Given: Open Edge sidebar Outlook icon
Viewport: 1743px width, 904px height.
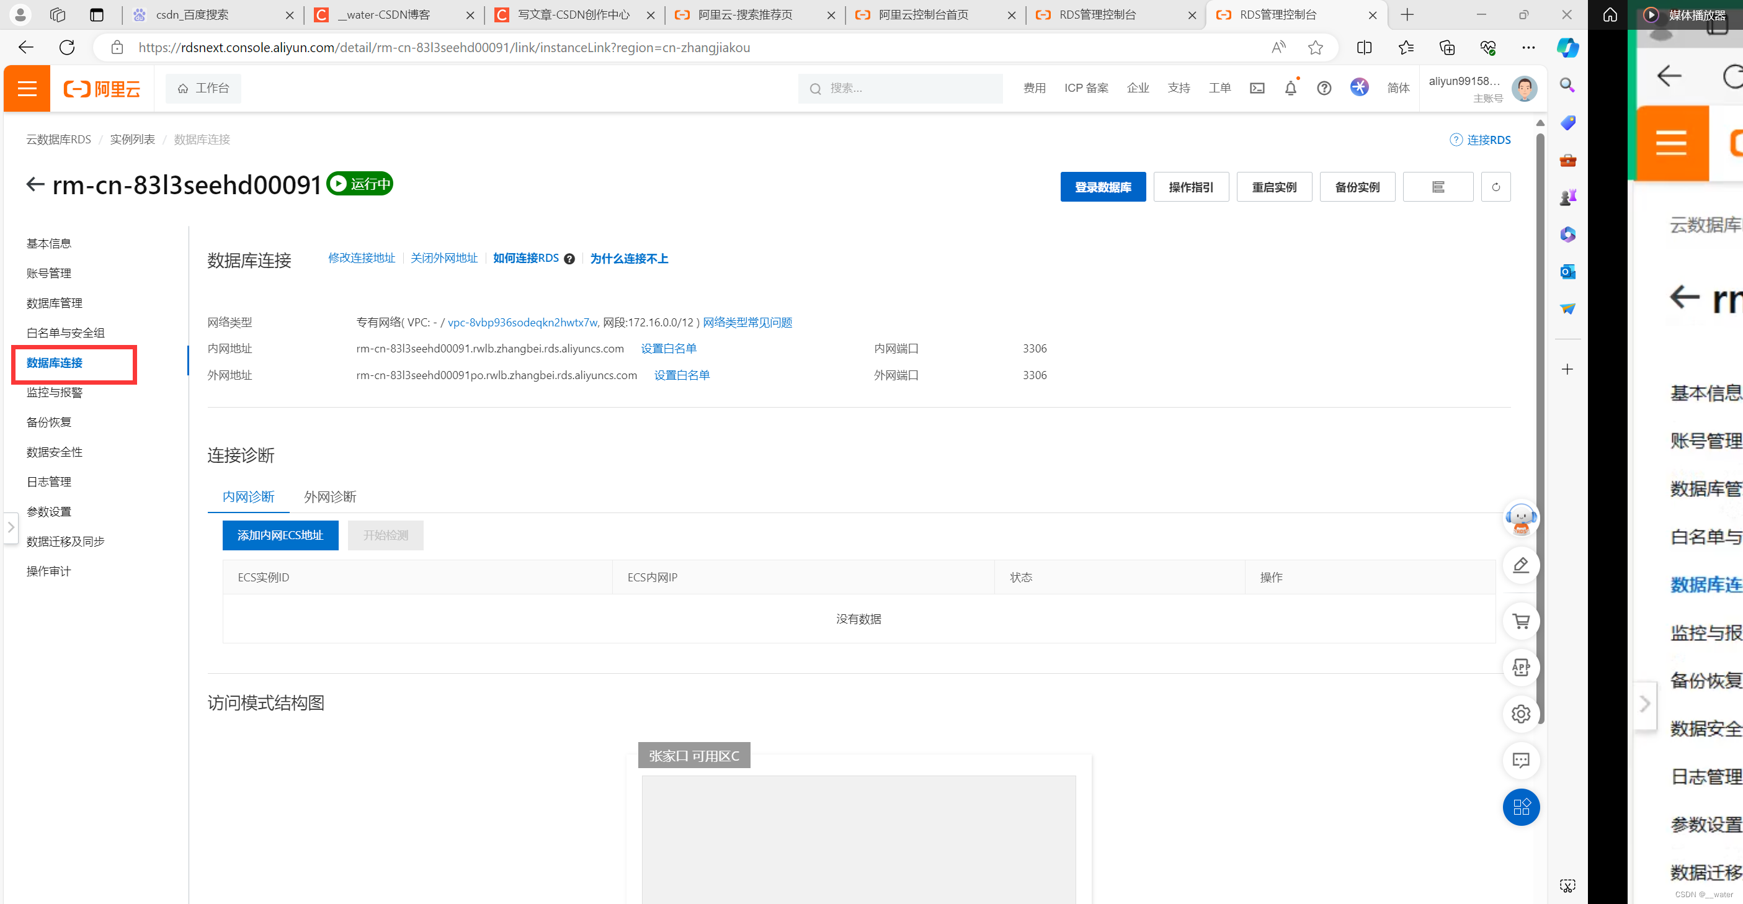Looking at the screenshot, I should [x=1567, y=271].
